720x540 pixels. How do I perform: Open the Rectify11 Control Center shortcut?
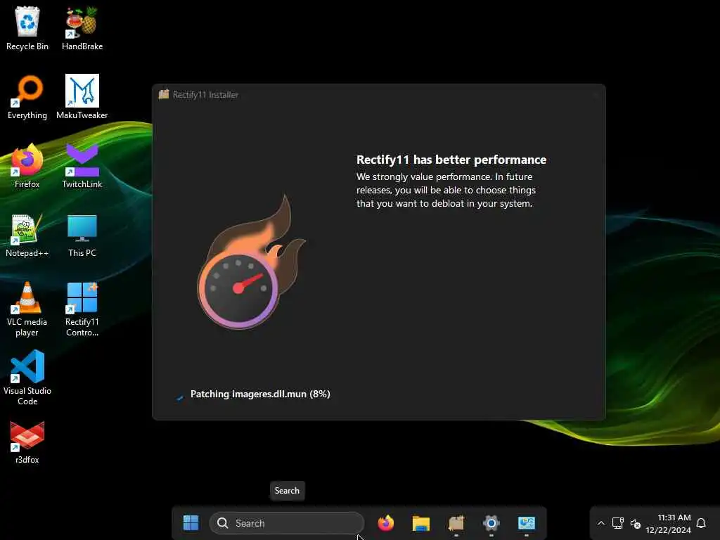[82, 309]
